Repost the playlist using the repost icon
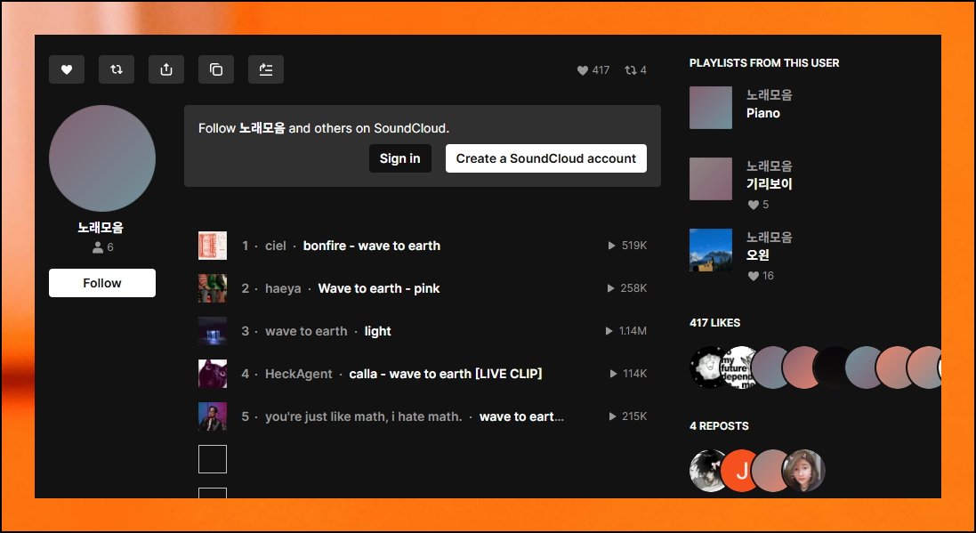The width and height of the screenshot is (976, 533). [x=117, y=69]
